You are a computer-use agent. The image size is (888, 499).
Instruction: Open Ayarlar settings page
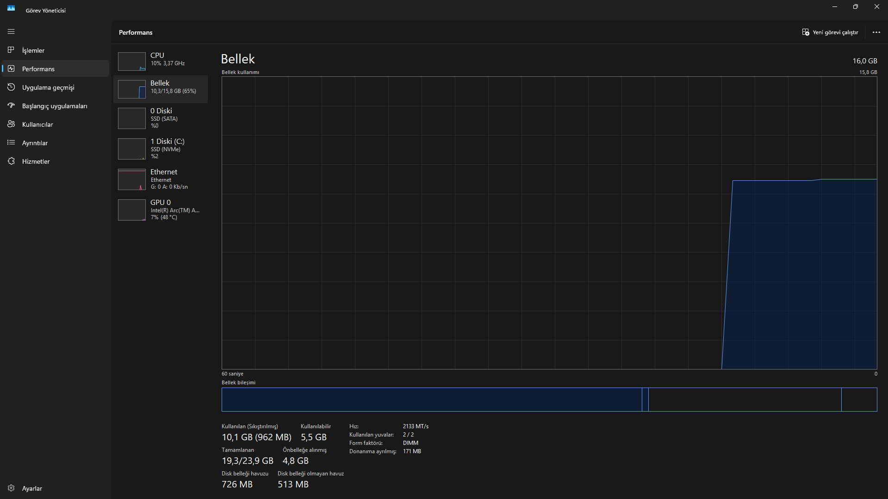pos(56,488)
